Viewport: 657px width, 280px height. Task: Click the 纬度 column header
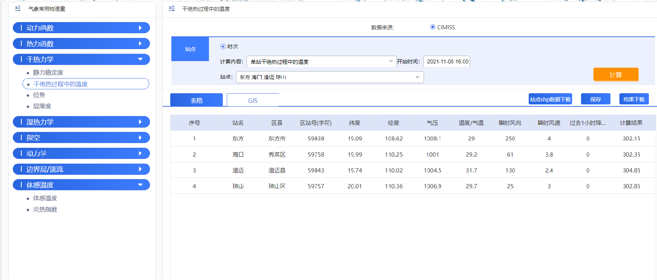point(355,123)
